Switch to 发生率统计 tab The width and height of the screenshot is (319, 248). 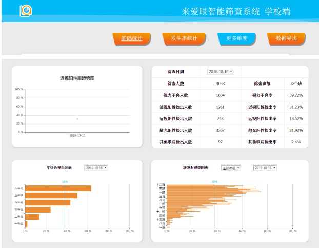pos(184,38)
